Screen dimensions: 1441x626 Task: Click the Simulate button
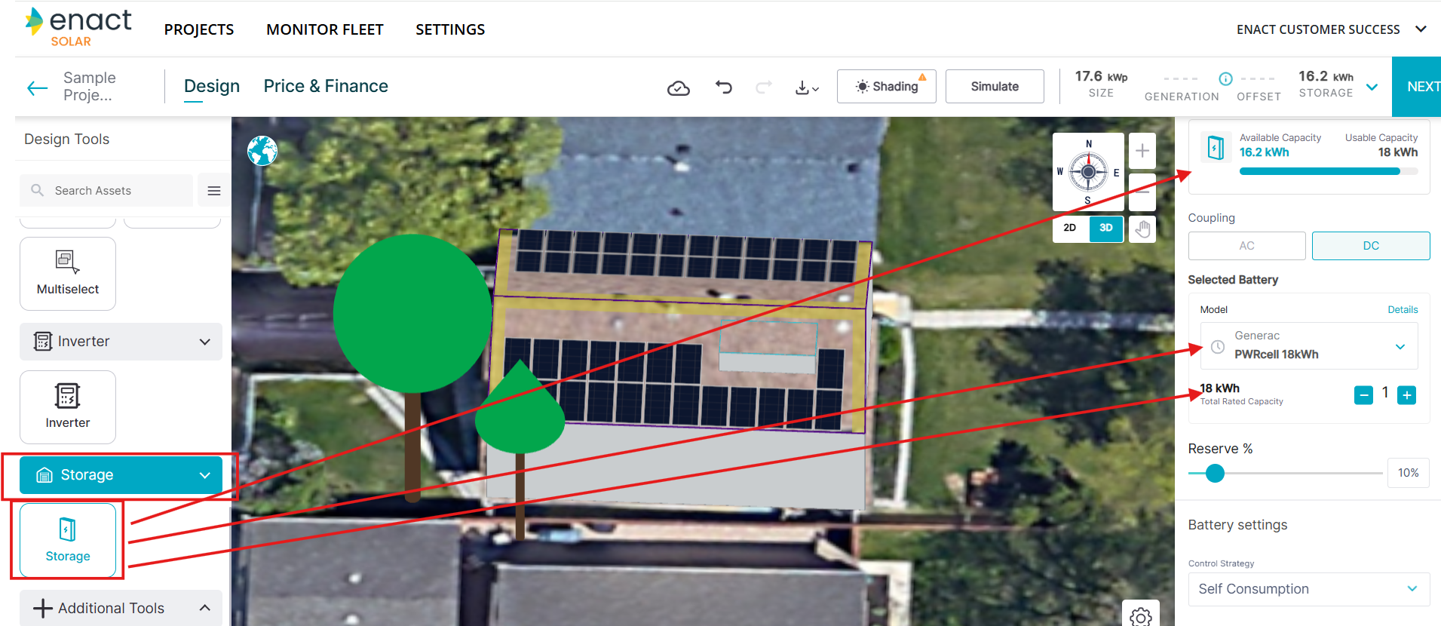(x=995, y=87)
